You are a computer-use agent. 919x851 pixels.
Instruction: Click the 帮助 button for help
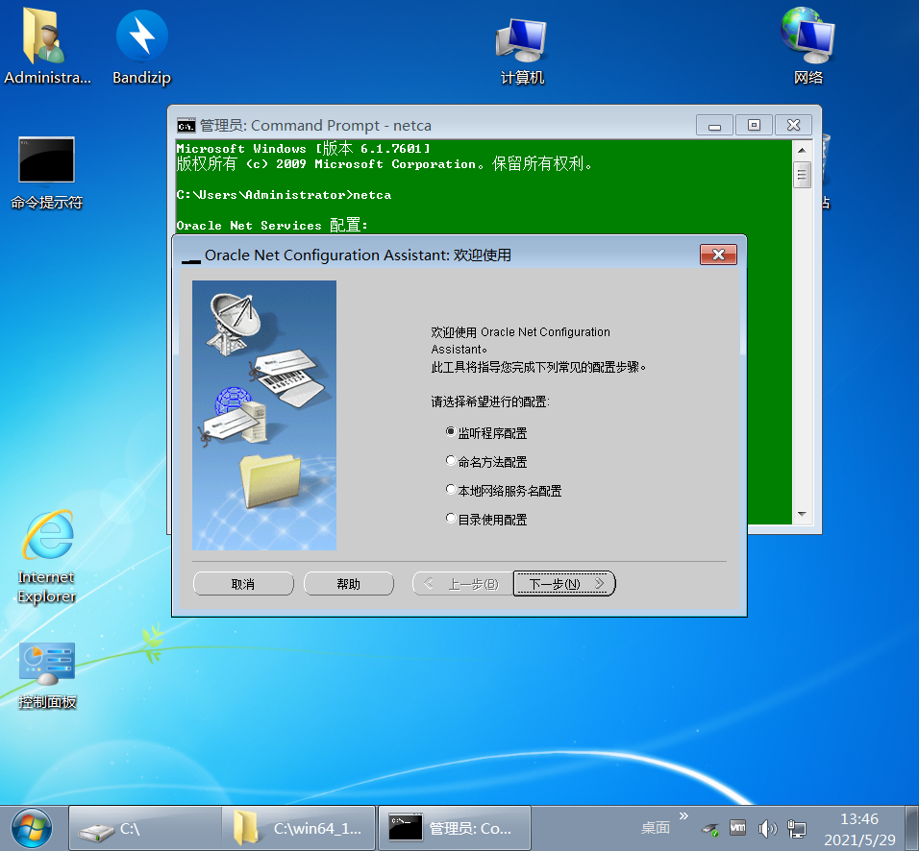pos(349,583)
